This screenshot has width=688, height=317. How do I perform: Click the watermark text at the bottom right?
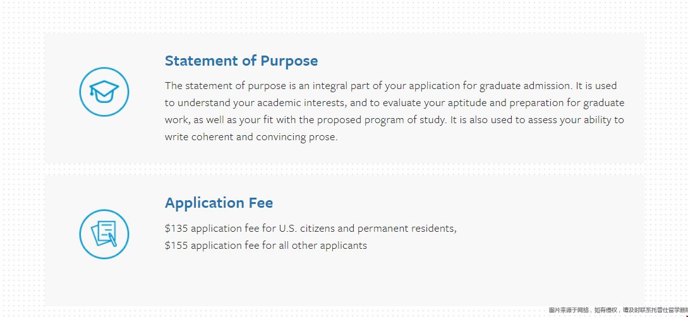coord(618,310)
